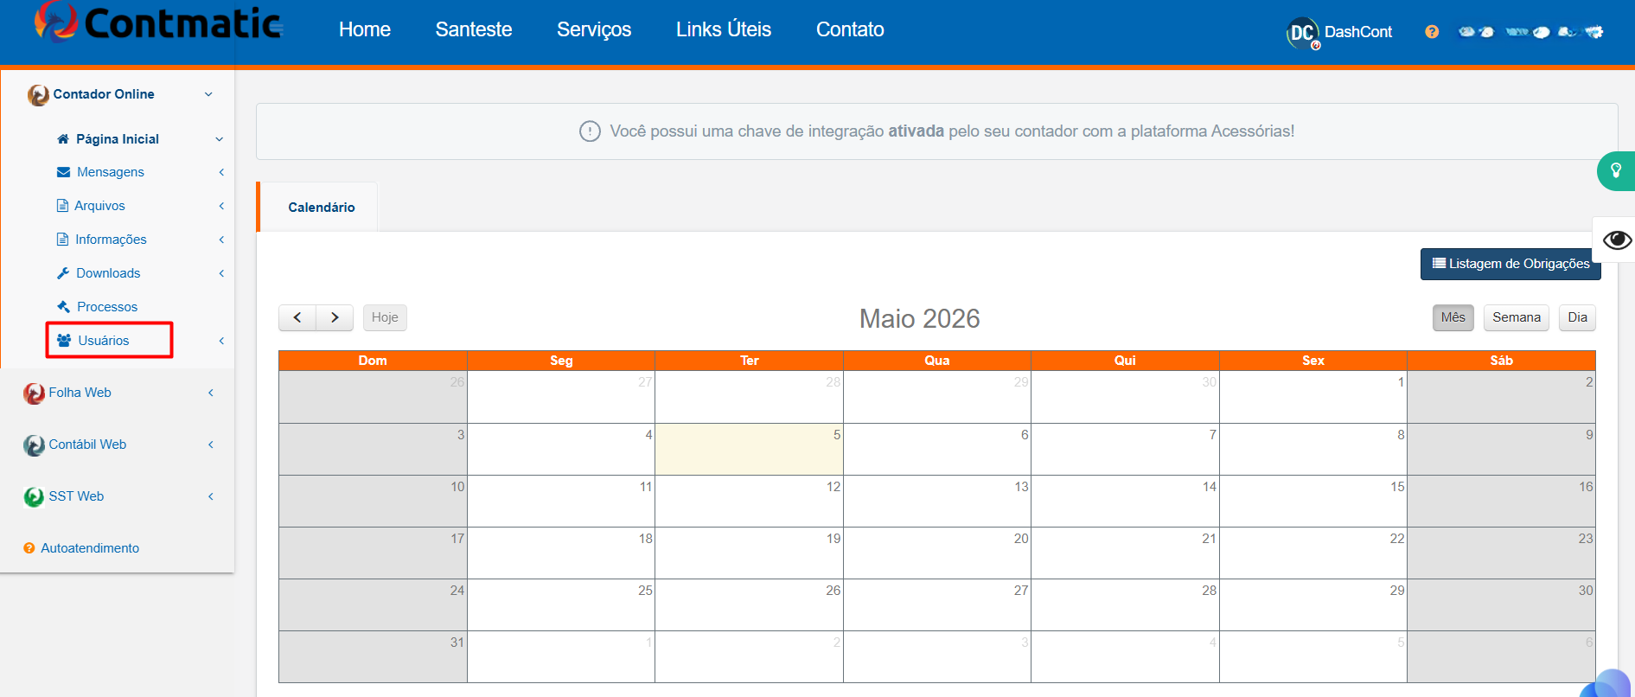Click the Hoje button
The width and height of the screenshot is (1635, 697).
[385, 317]
